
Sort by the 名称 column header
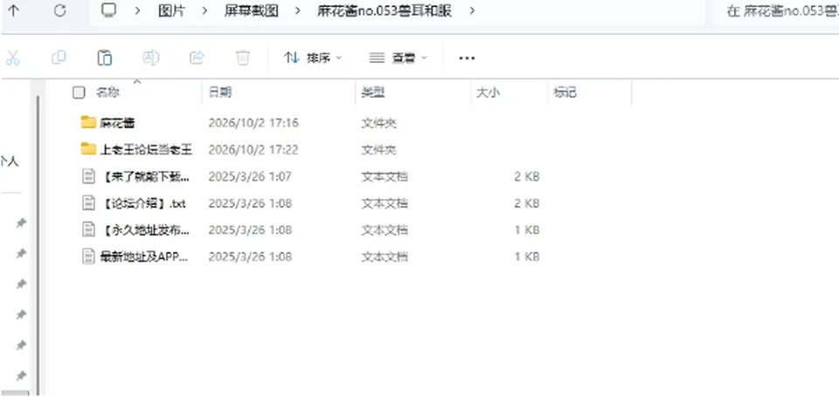[x=107, y=92]
